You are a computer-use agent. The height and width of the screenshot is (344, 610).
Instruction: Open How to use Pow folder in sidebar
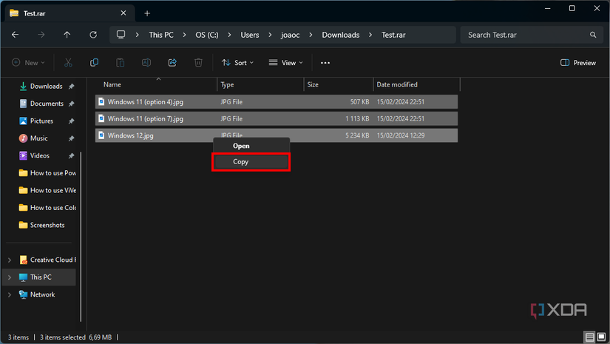47,173
